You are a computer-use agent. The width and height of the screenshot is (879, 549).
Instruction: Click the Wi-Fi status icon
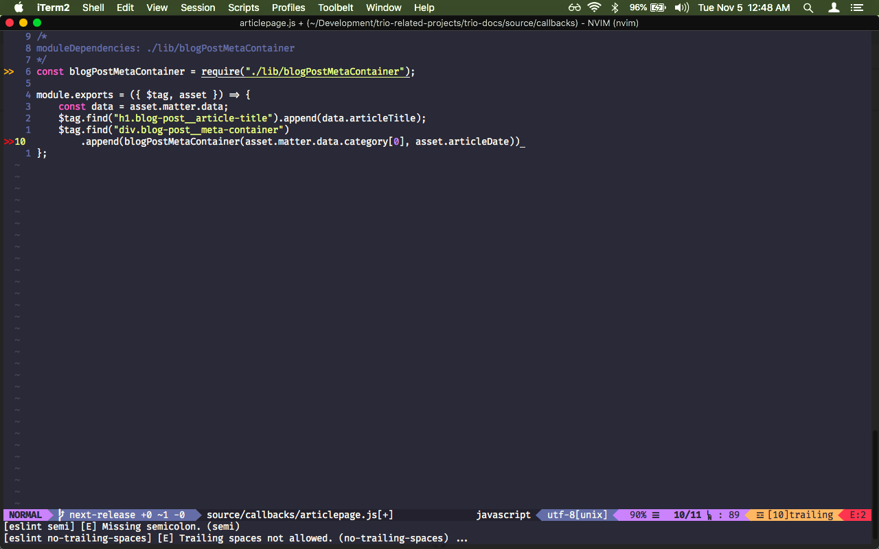point(593,8)
